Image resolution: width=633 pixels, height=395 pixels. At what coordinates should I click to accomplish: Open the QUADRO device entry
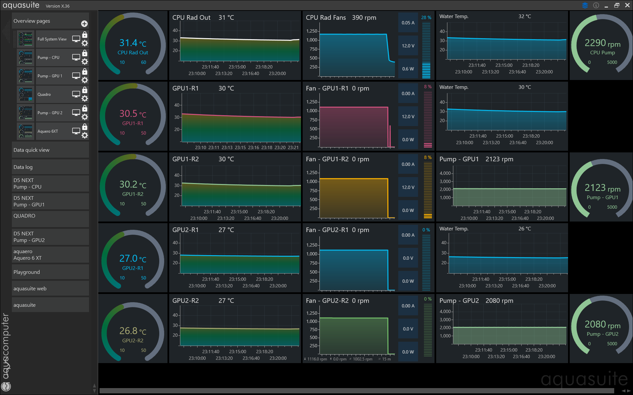[x=50, y=219]
